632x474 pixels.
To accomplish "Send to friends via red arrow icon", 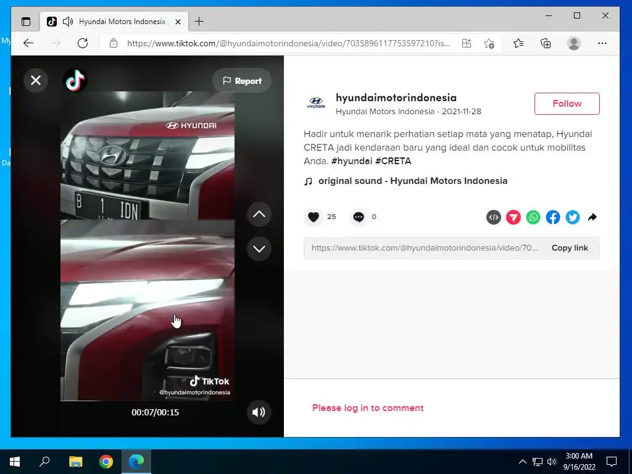I will [513, 217].
